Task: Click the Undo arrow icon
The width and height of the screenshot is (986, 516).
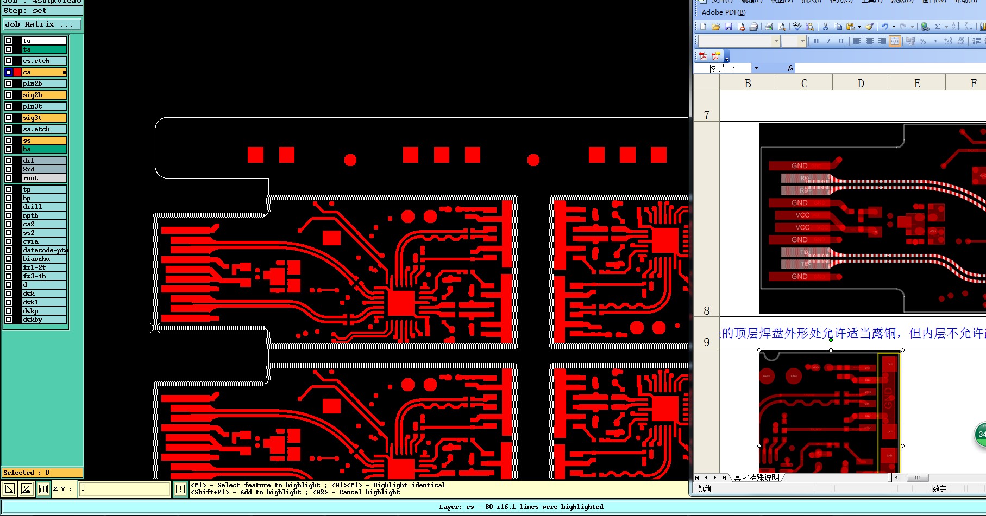Action: click(x=885, y=27)
